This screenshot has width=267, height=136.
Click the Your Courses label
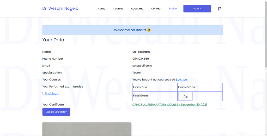coord(51,80)
